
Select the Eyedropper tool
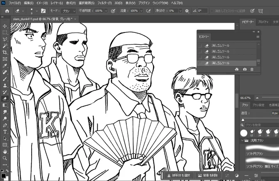tap(5, 66)
